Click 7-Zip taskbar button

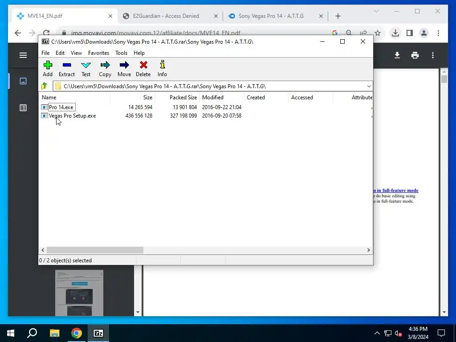click(98, 333)
